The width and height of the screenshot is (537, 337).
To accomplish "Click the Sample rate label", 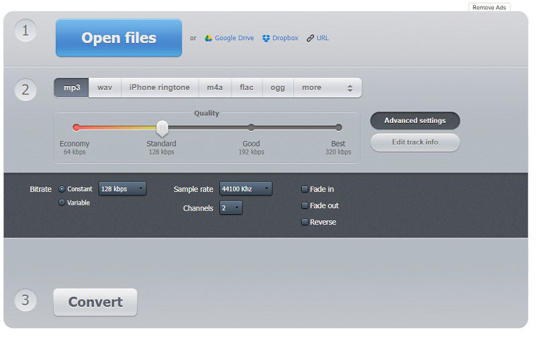I will coord(193,189).
